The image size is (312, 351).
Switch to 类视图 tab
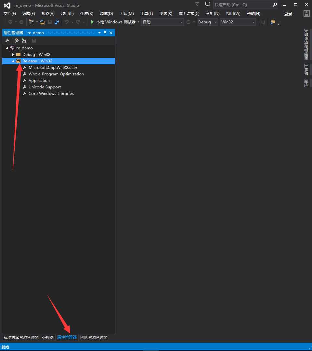tap(48, 338)
